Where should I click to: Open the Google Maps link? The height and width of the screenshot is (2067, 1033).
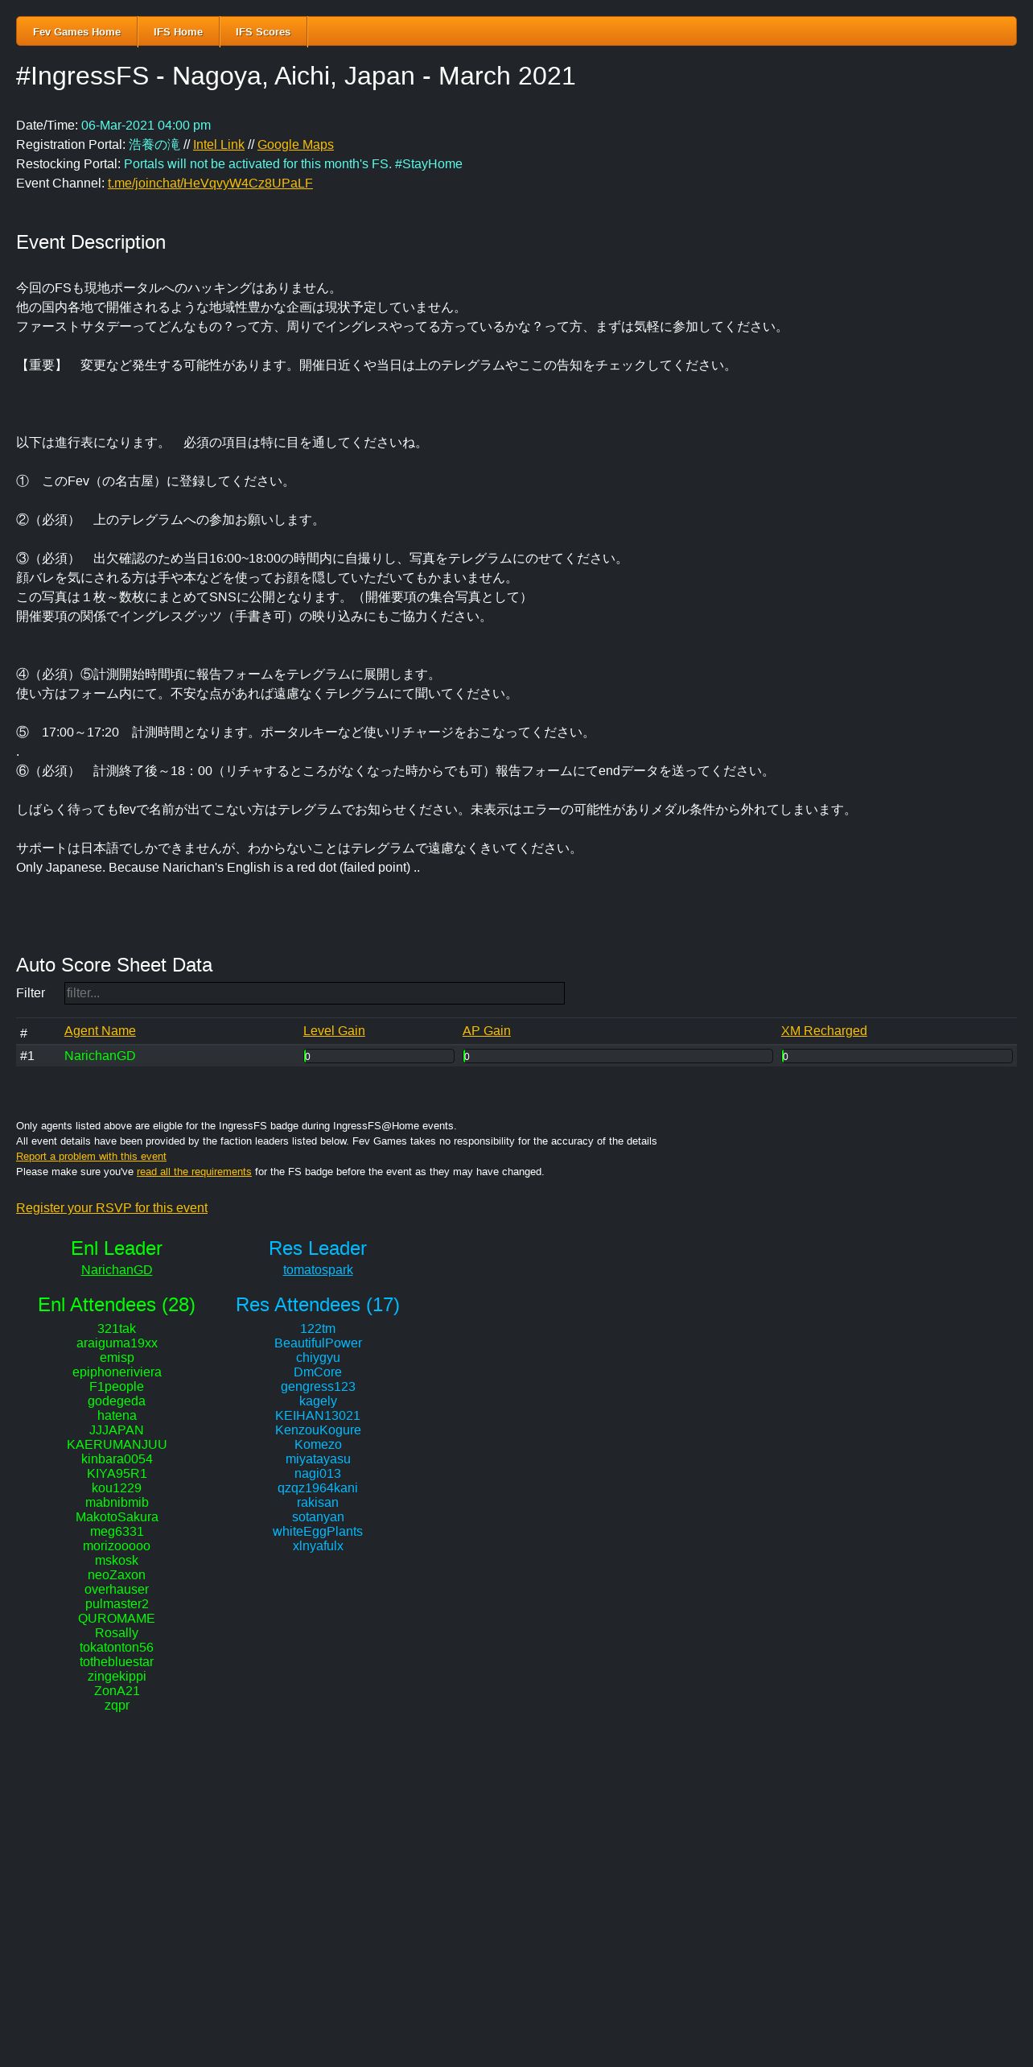pos(295,145)
